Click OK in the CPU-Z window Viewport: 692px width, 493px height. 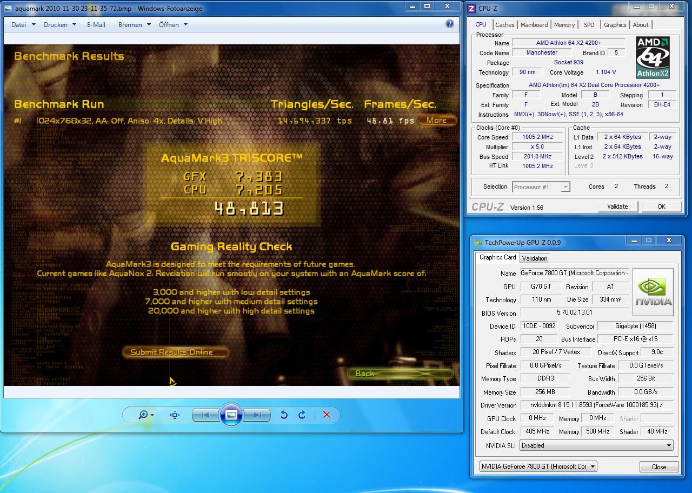661,206
